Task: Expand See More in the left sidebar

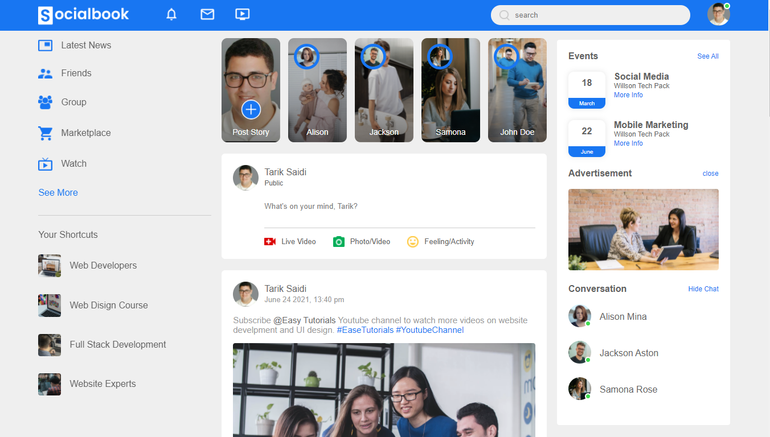Action: point(58,192)
